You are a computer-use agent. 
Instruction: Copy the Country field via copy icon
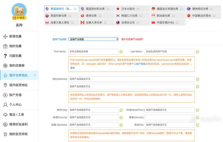(x=198, y=118)
